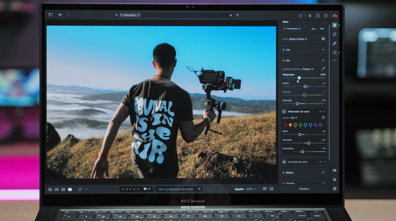Click the Auto. button
This screenshot has width=396, height=221.
click(x=313, y=29)
